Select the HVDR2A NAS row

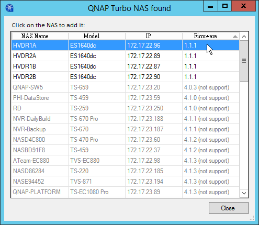click(126, 56)
